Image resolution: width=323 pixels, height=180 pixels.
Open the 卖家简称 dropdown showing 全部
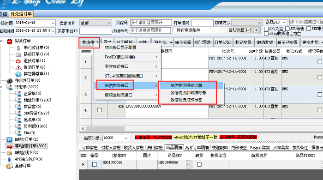(x=96, y=23)
